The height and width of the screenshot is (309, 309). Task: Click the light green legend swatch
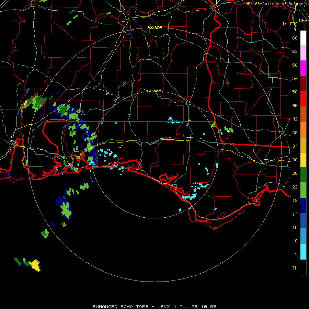[303, 190]
